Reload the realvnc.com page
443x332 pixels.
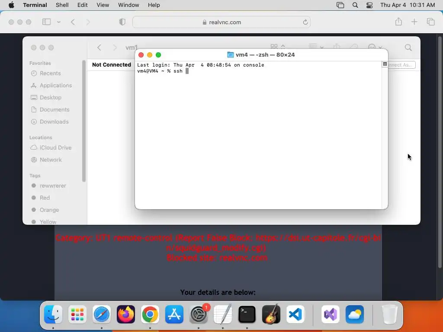point(305,22)
